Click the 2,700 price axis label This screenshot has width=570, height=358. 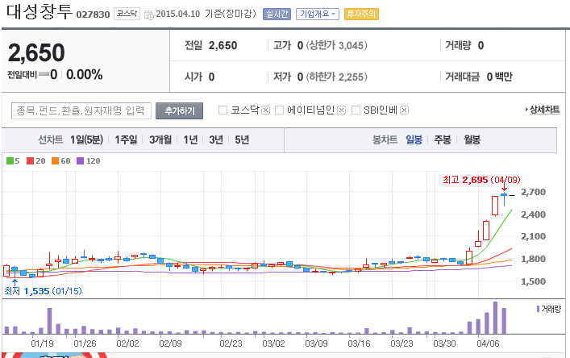pyautogui.click(x=533, y=192)
